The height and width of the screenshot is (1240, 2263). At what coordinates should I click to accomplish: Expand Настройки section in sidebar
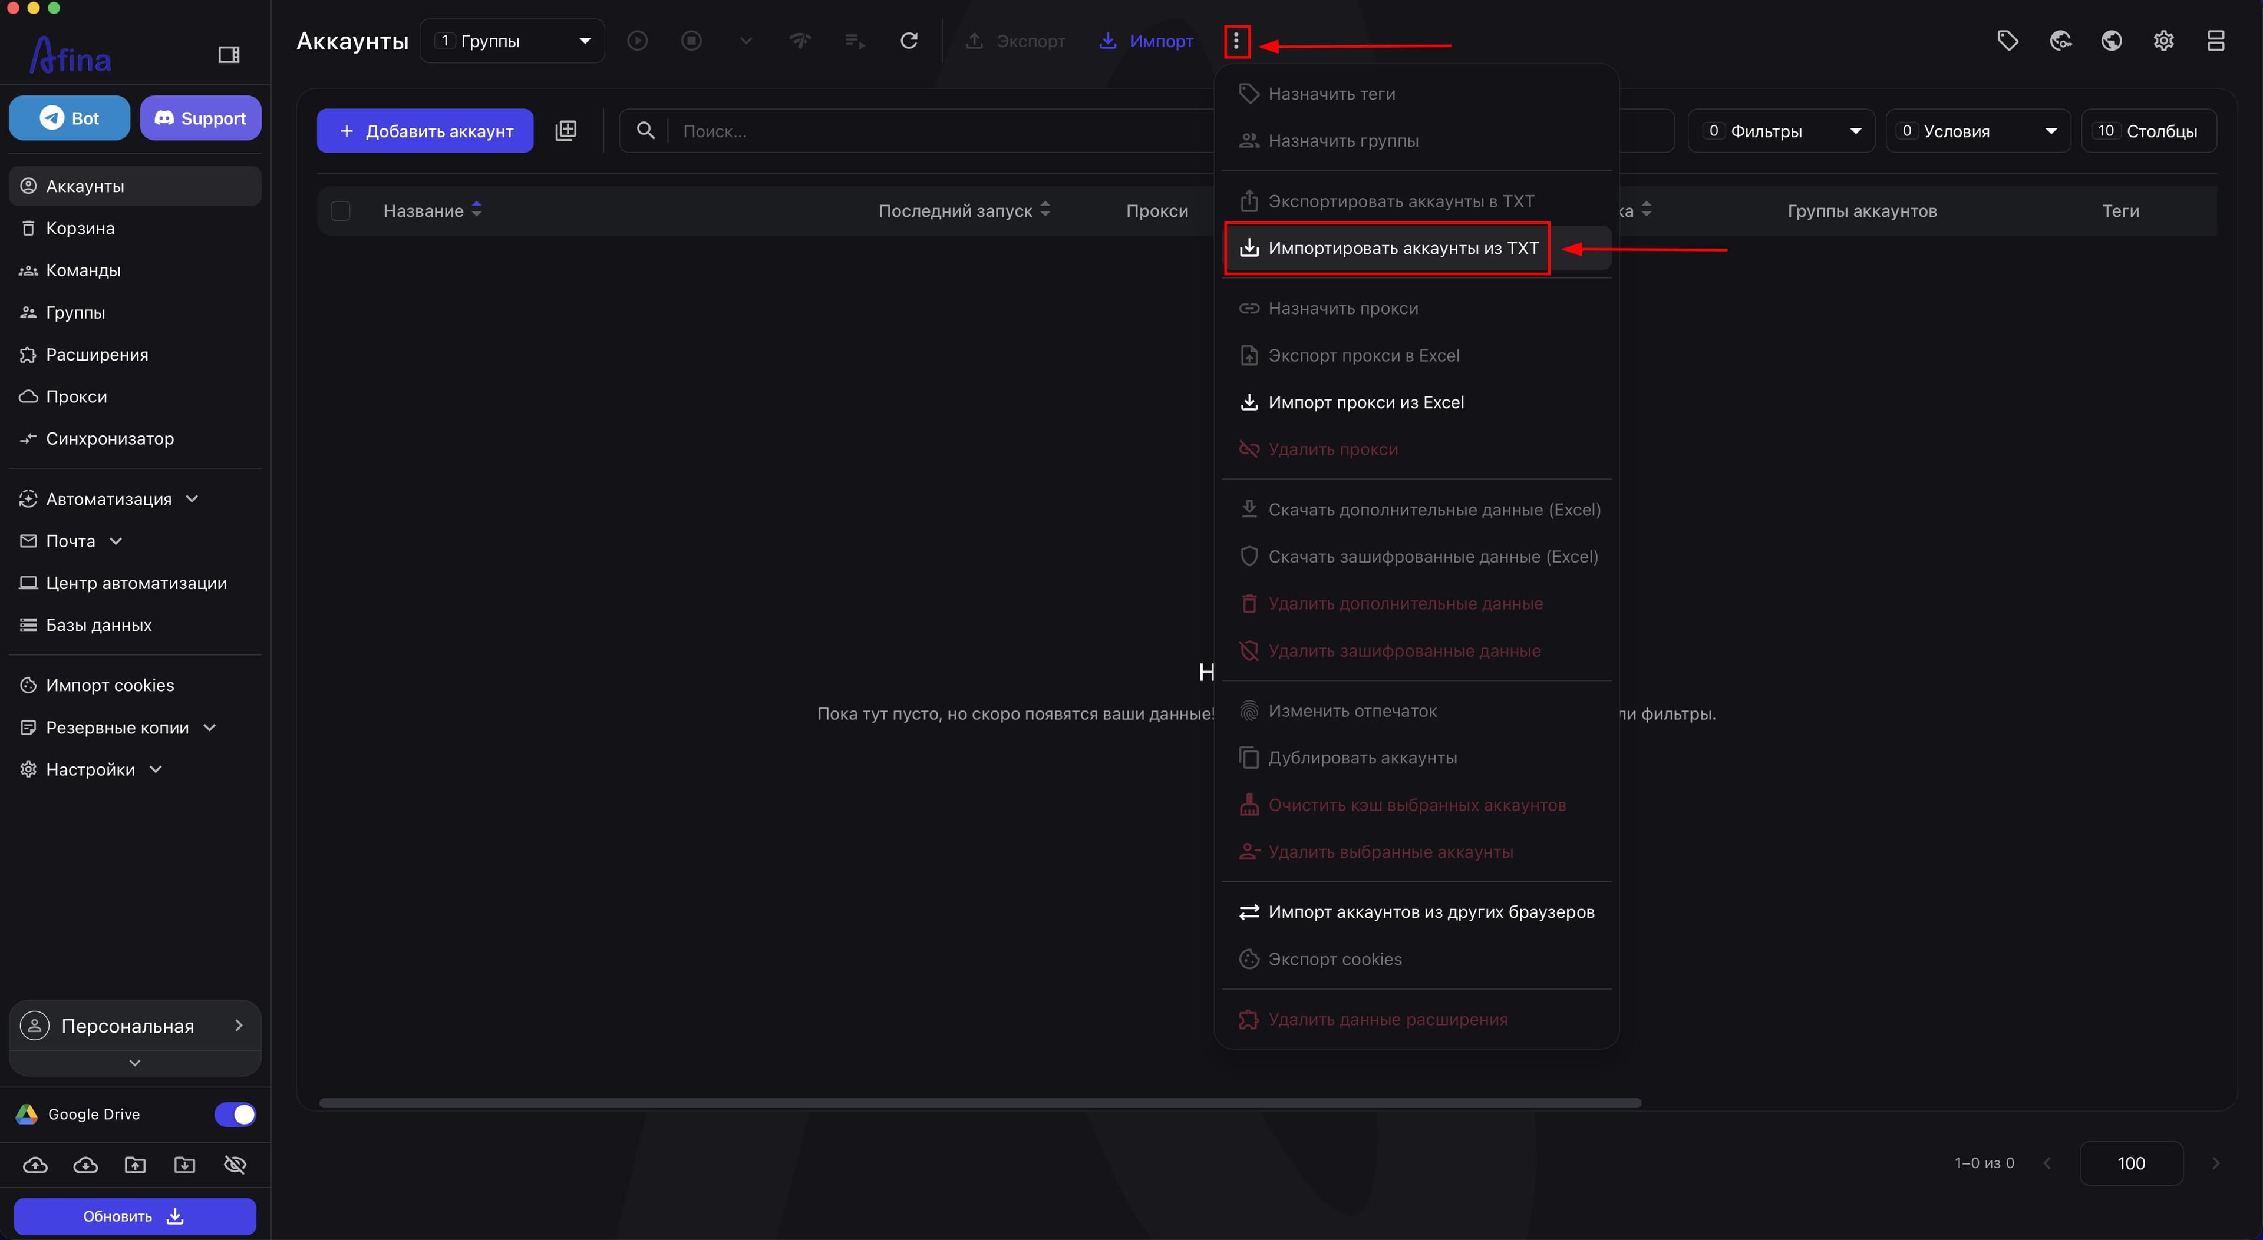click(136, 769)
